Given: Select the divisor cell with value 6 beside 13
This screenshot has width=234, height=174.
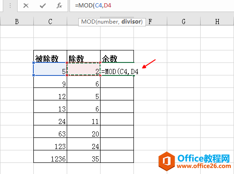Looking at the screenshot, I should 83,106.
